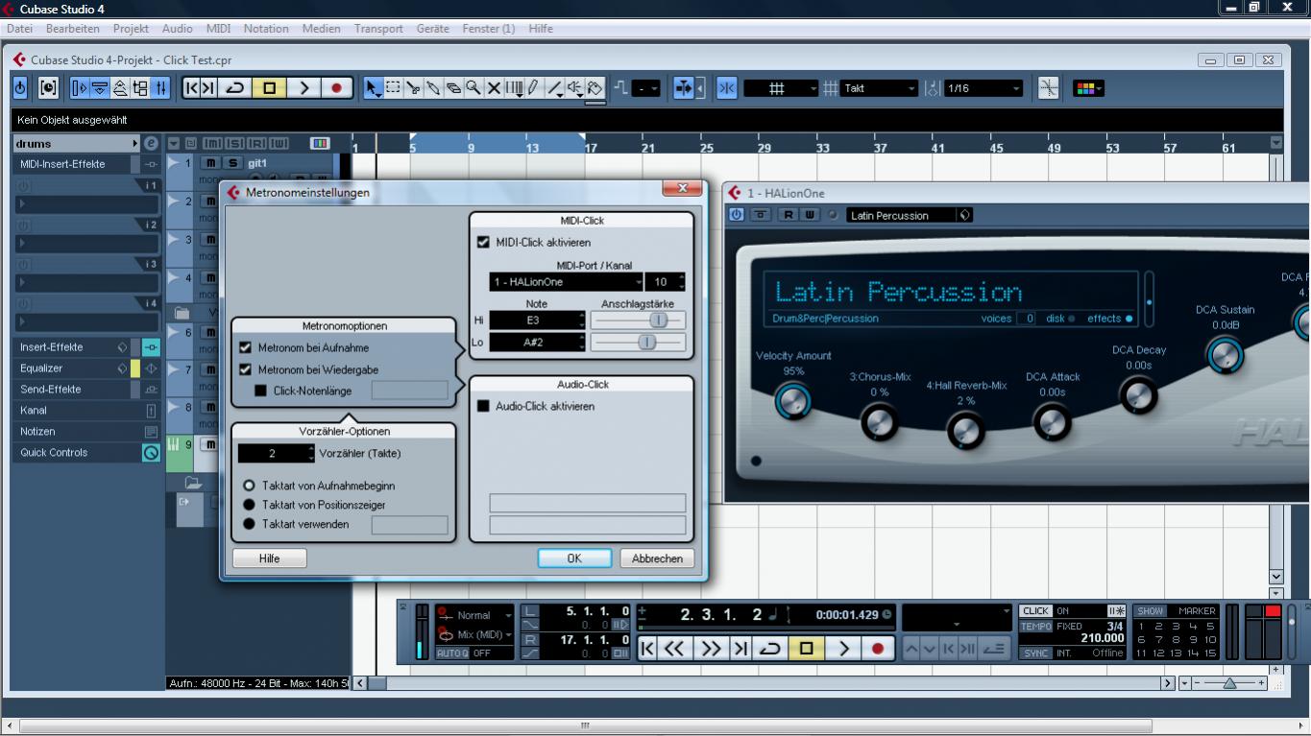Screen dimensions: 1311x736
Task: Toggle TEMPO track button in transport
Action: (1036, 626)
